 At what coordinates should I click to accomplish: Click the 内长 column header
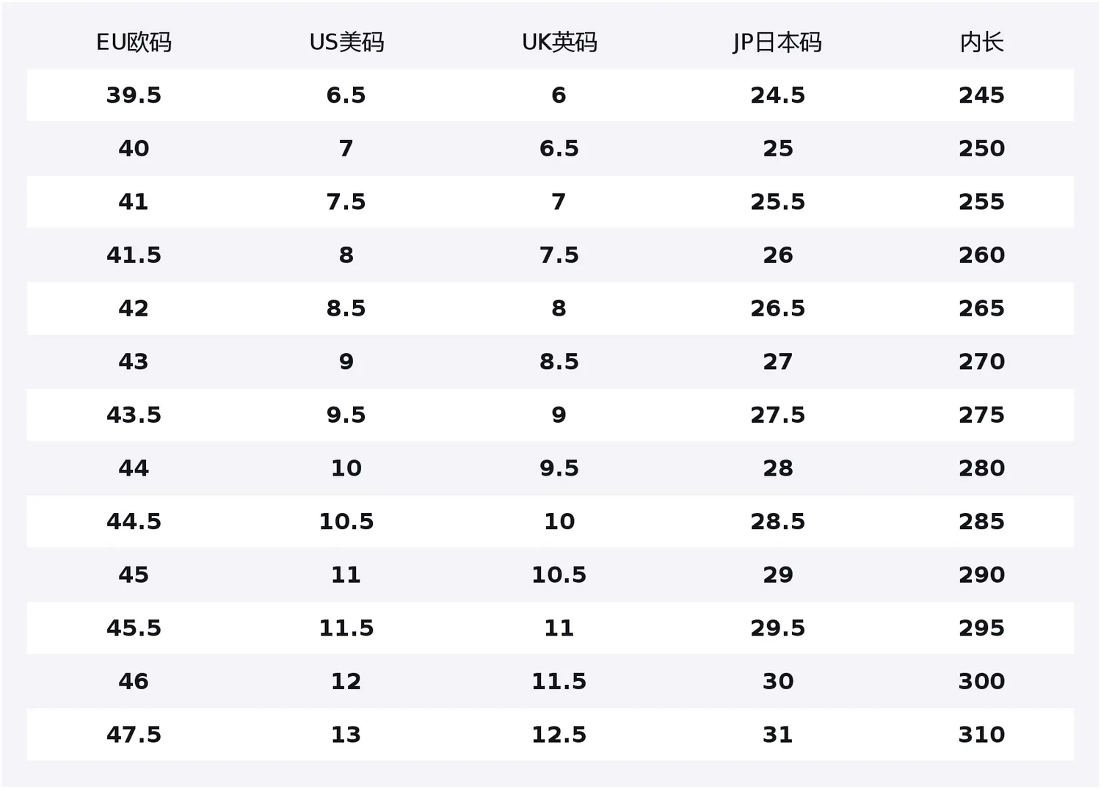tap(981, 43)
